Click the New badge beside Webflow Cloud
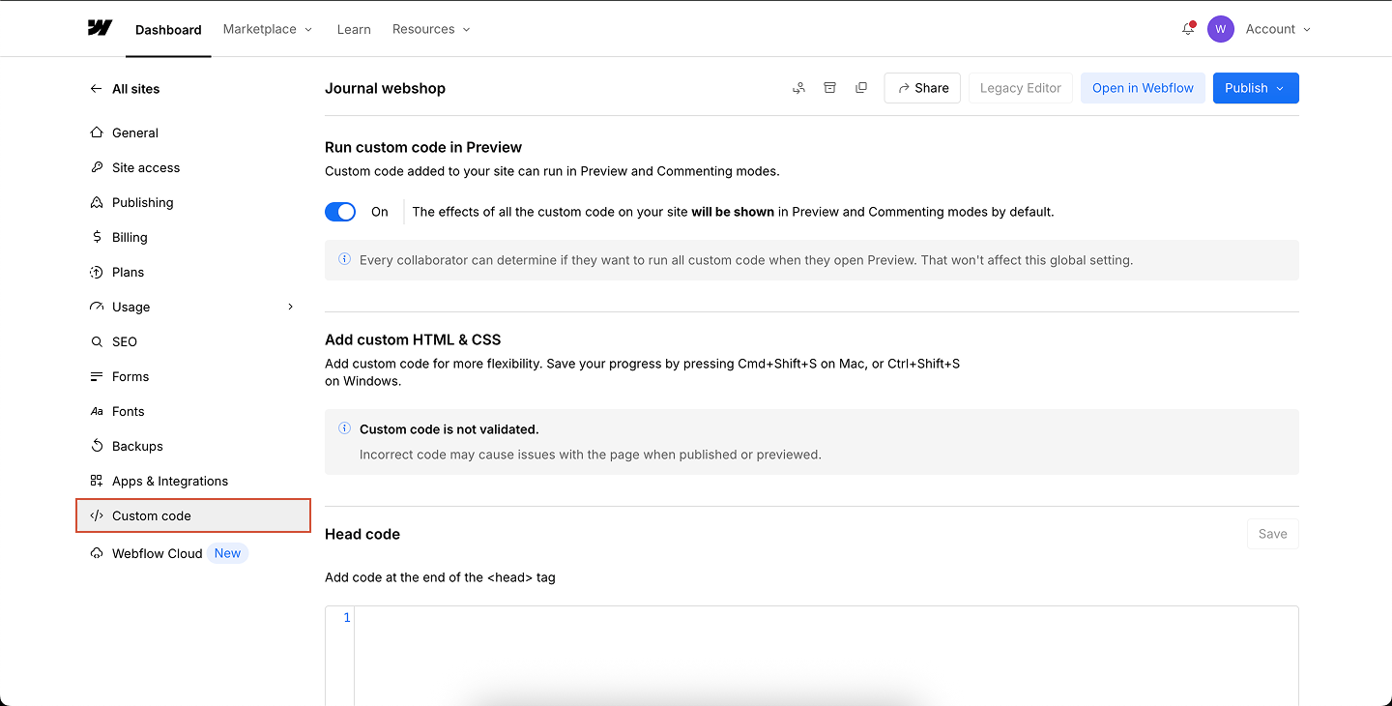 click(227, 553)
